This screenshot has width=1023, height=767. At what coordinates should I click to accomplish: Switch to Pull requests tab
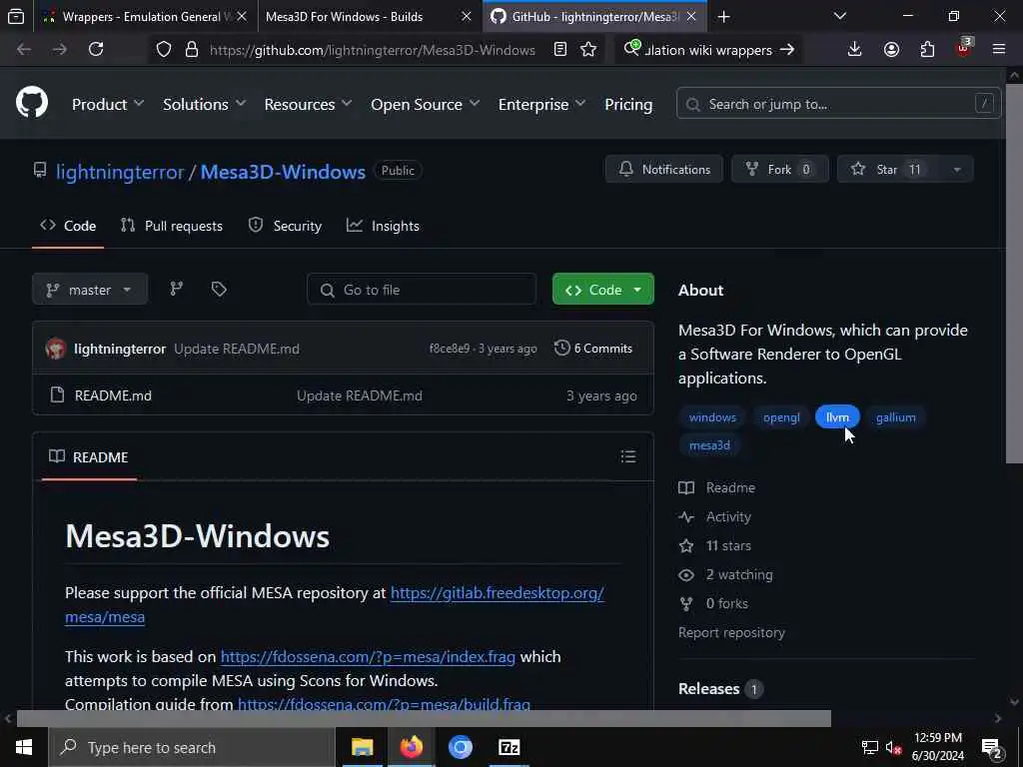172,226
